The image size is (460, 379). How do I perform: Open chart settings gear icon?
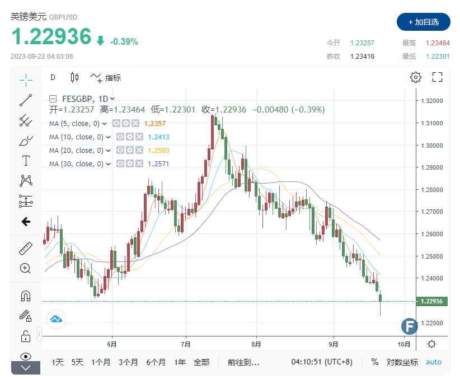click(x=415, y=77)
